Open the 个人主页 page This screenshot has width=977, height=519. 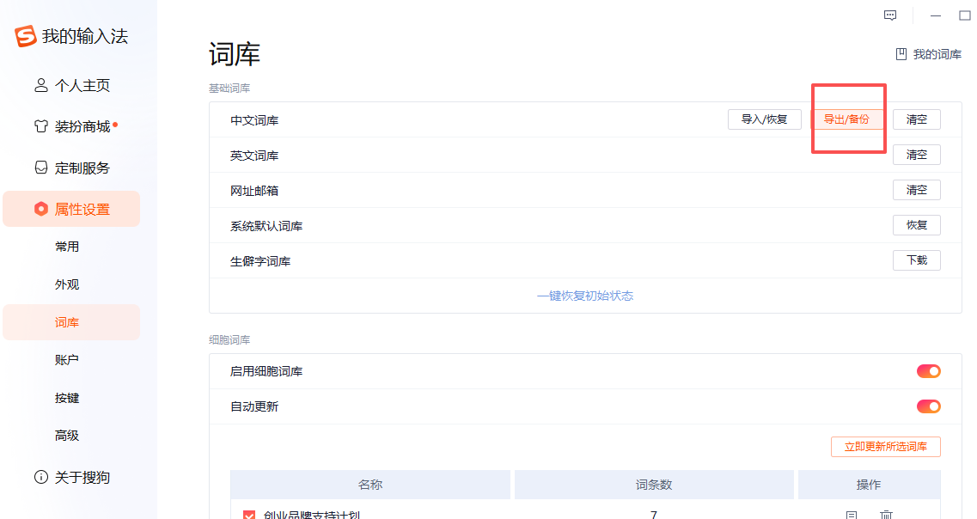[71, 85]
